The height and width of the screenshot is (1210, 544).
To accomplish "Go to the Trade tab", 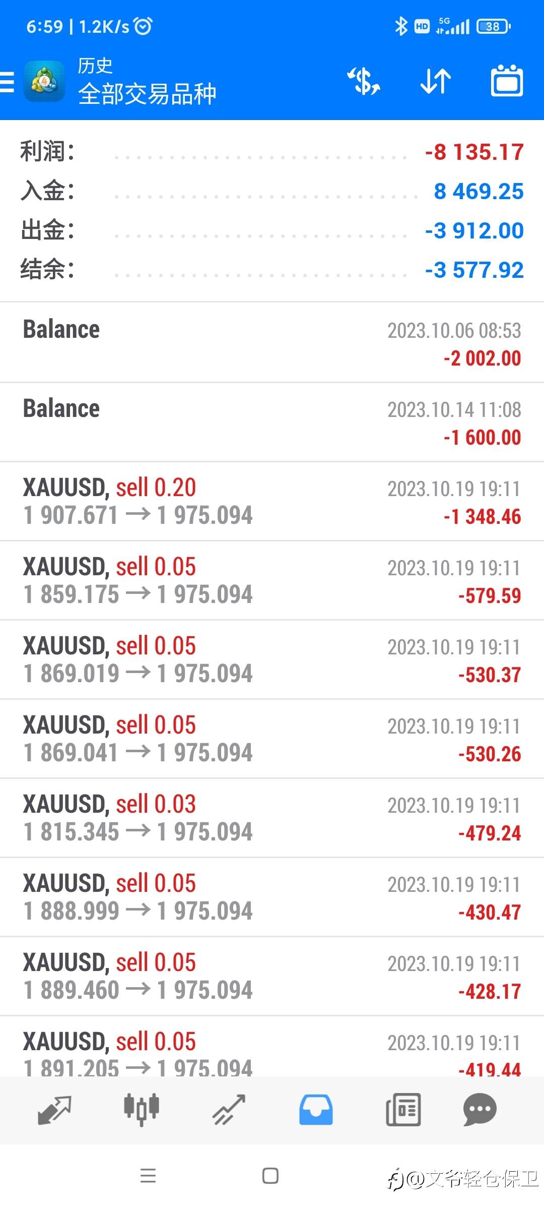I will [x=229, y=1110].
